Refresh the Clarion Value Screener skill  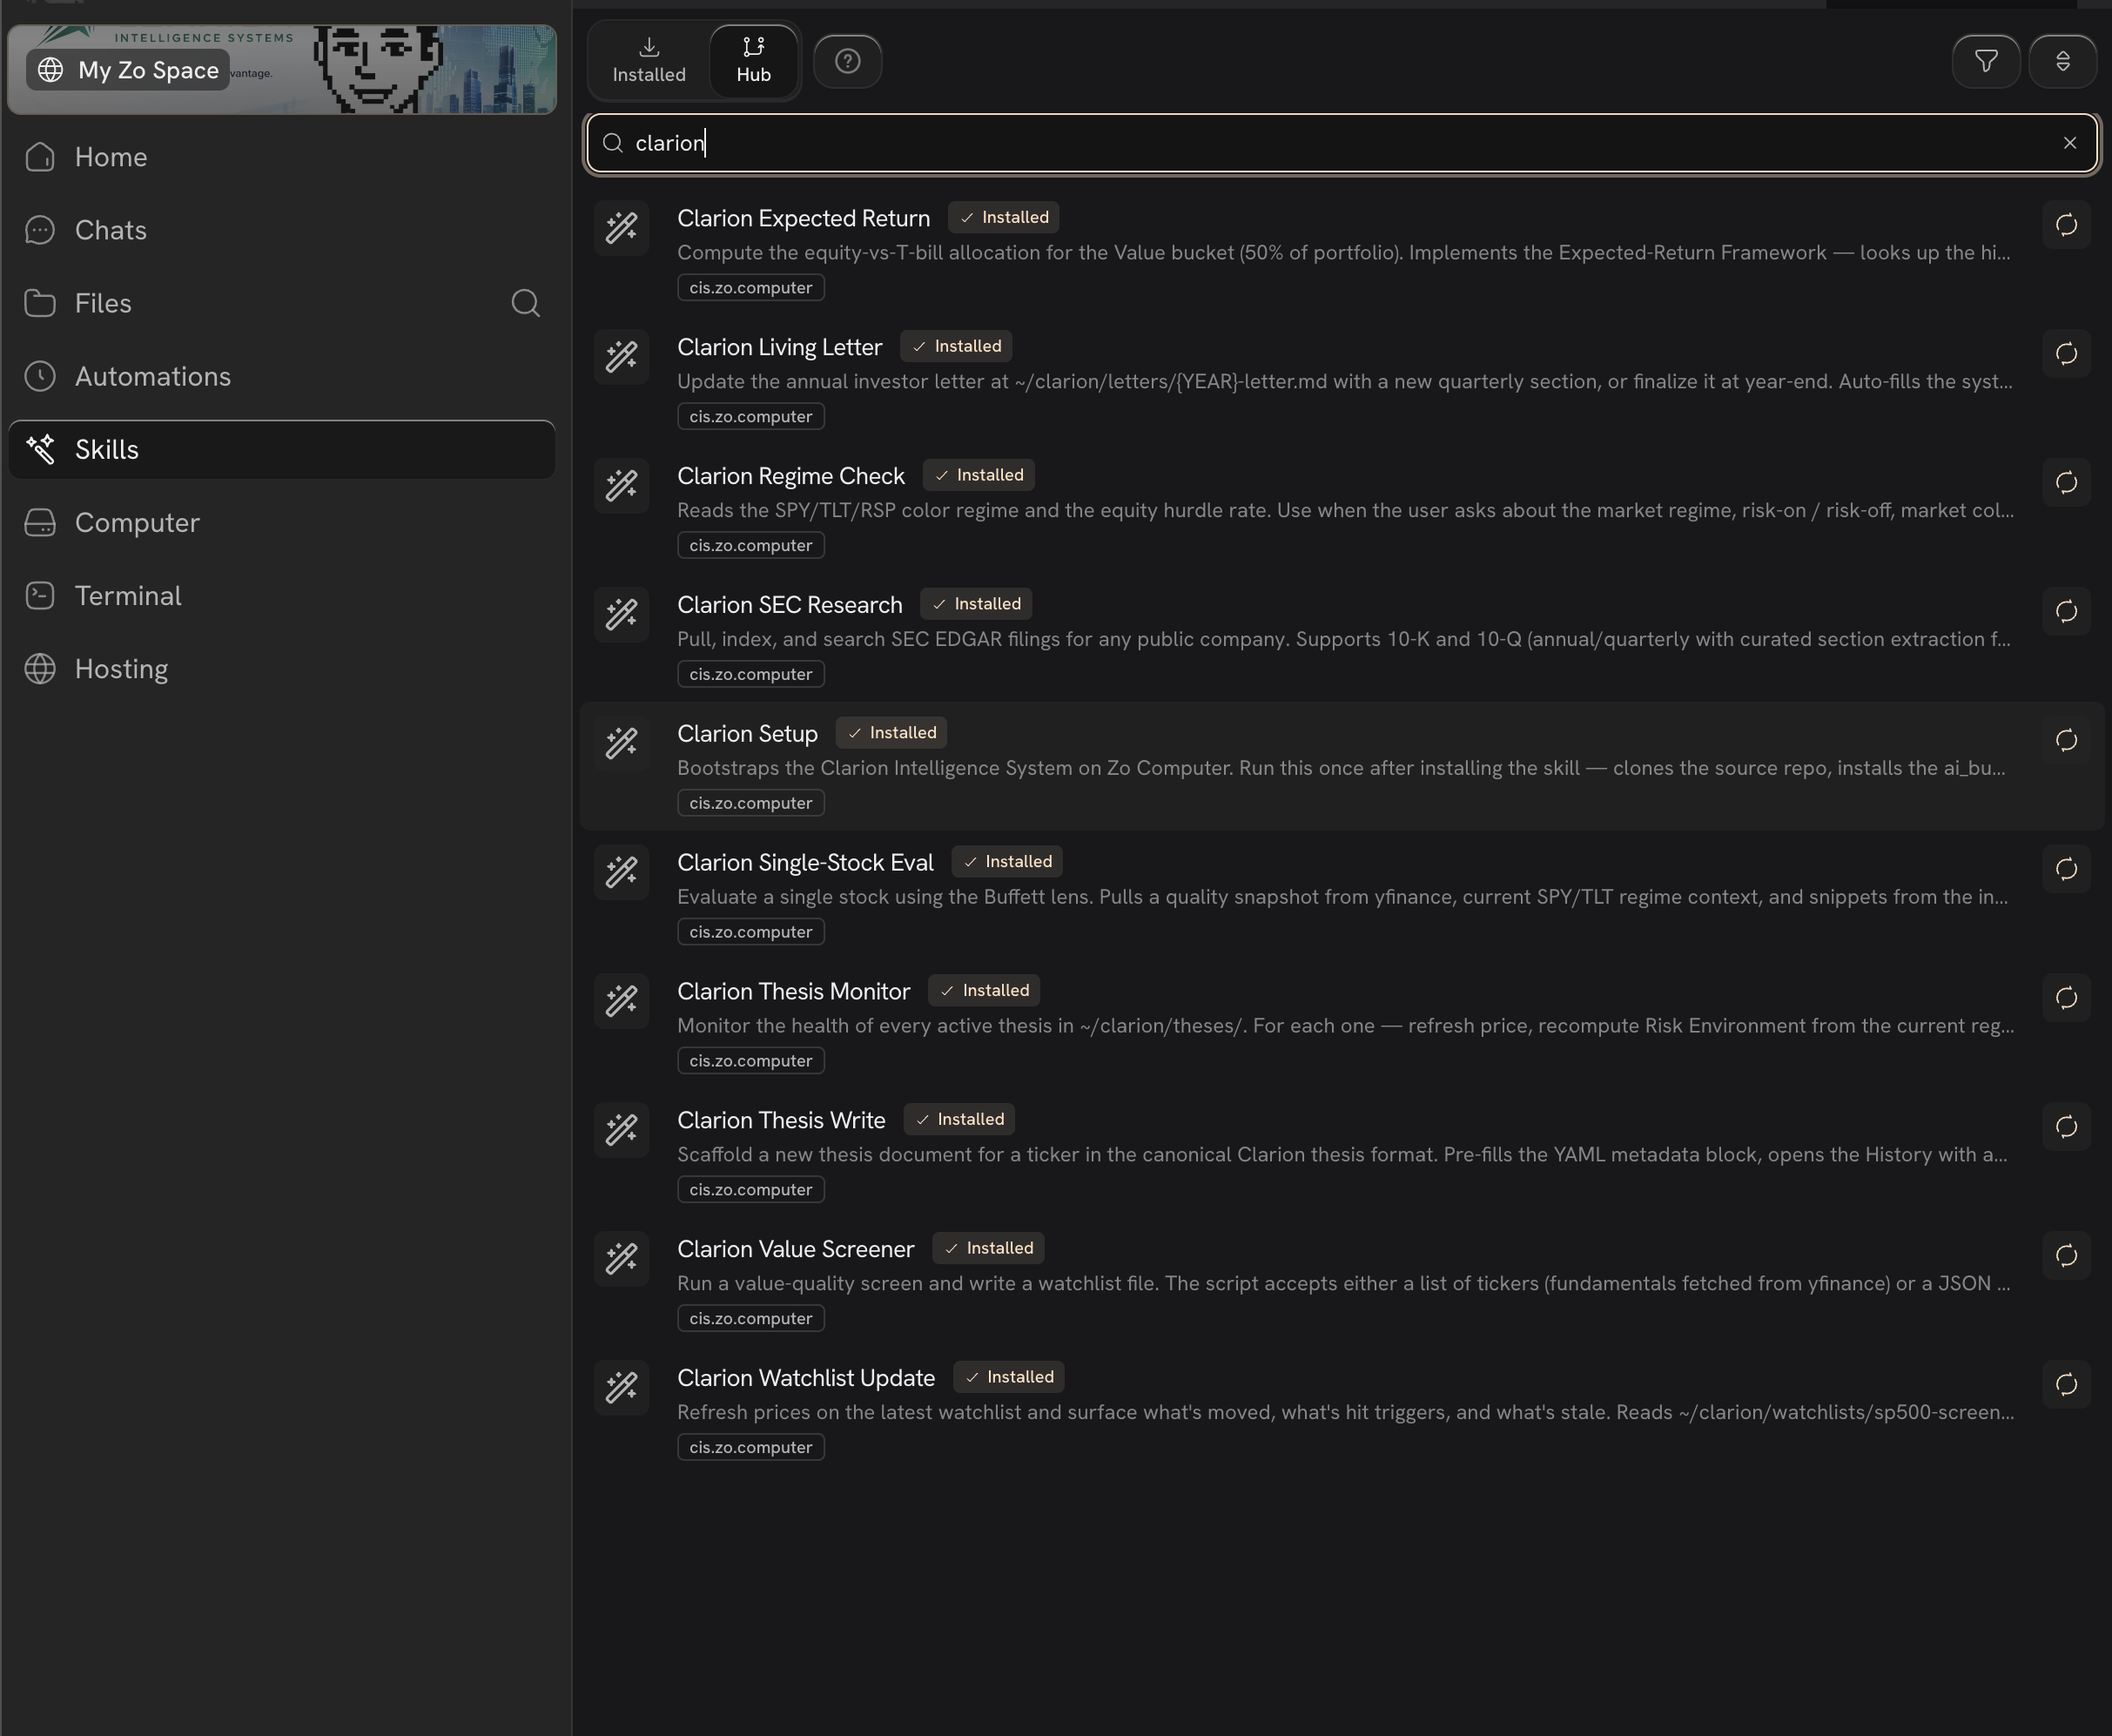[2066, 1256]
